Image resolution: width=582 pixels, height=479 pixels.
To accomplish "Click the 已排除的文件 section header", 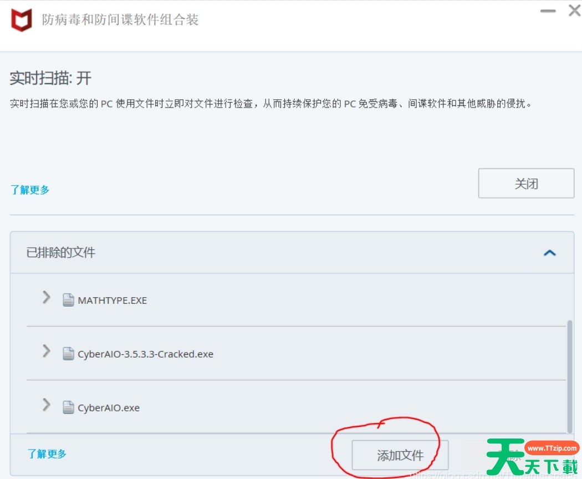I will click(x=61, y=253).
